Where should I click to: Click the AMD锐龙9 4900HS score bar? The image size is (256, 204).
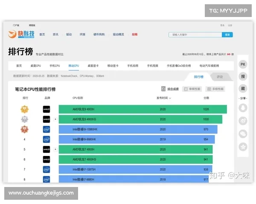(x=140, y=119)
